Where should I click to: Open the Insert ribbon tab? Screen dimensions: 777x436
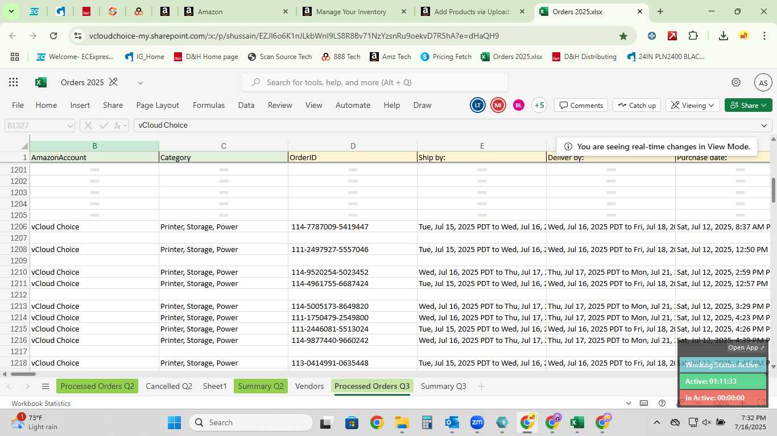click(80, 105)
